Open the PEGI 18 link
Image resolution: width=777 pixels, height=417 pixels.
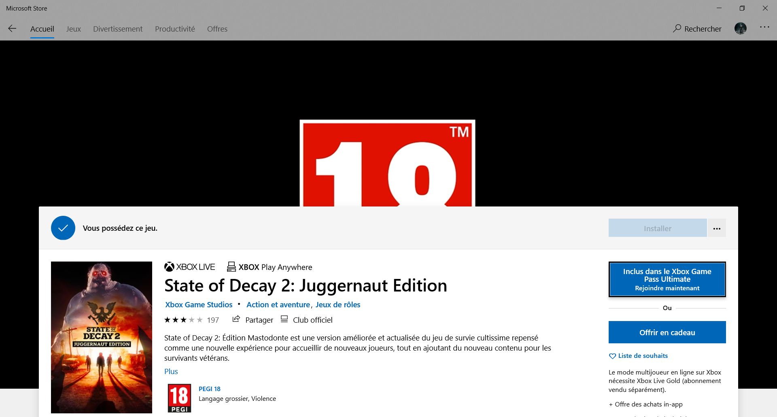[x=210, y=389]
